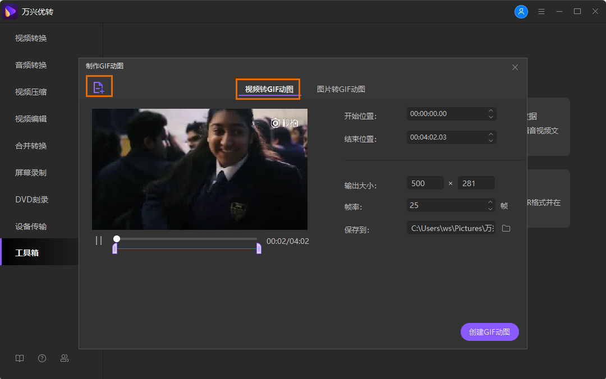Click the output width field showing 500
The height and width of the screenshot is (379, 606).
click(x=425, y=183)
